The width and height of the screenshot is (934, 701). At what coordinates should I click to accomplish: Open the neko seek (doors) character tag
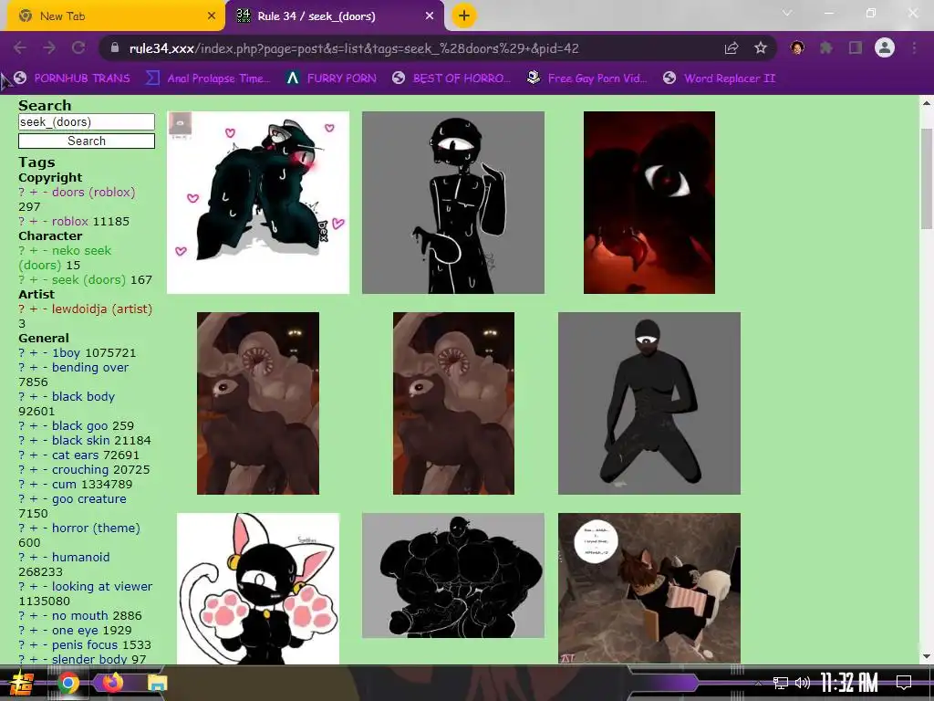[x=65, y=257]
